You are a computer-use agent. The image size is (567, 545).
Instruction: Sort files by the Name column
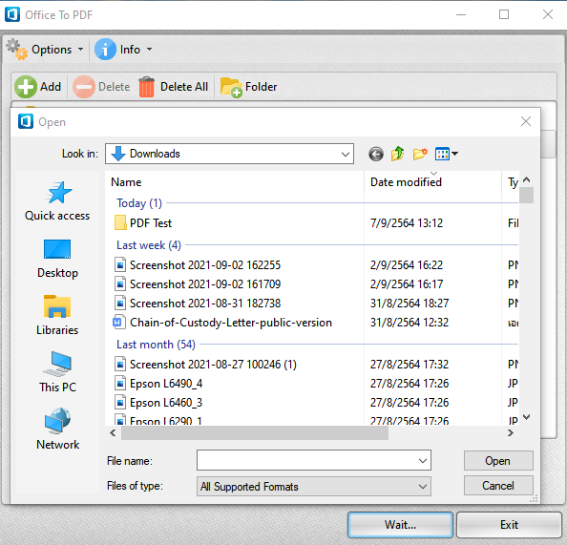pos(234,182)
